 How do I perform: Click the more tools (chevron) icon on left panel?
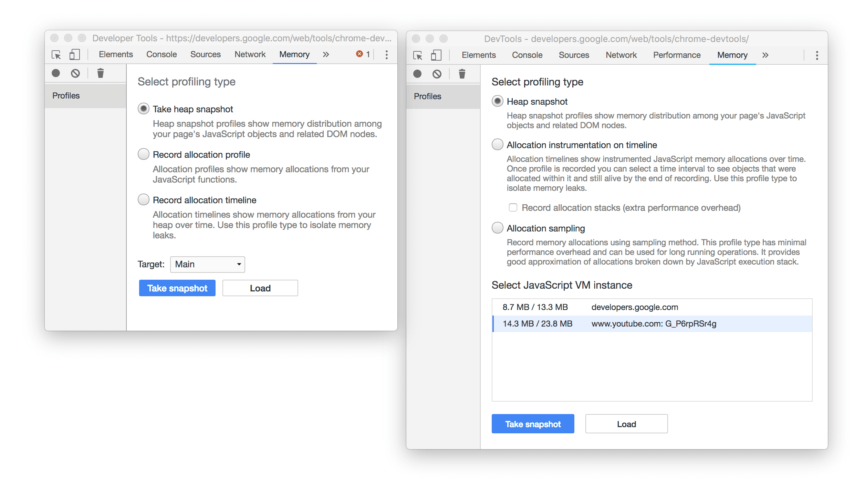(327, 55)
